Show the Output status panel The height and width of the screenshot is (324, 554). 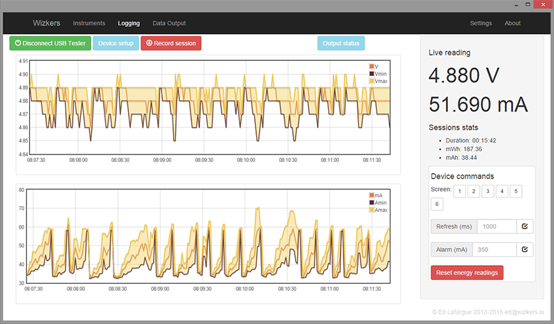(x=341, y=43)
